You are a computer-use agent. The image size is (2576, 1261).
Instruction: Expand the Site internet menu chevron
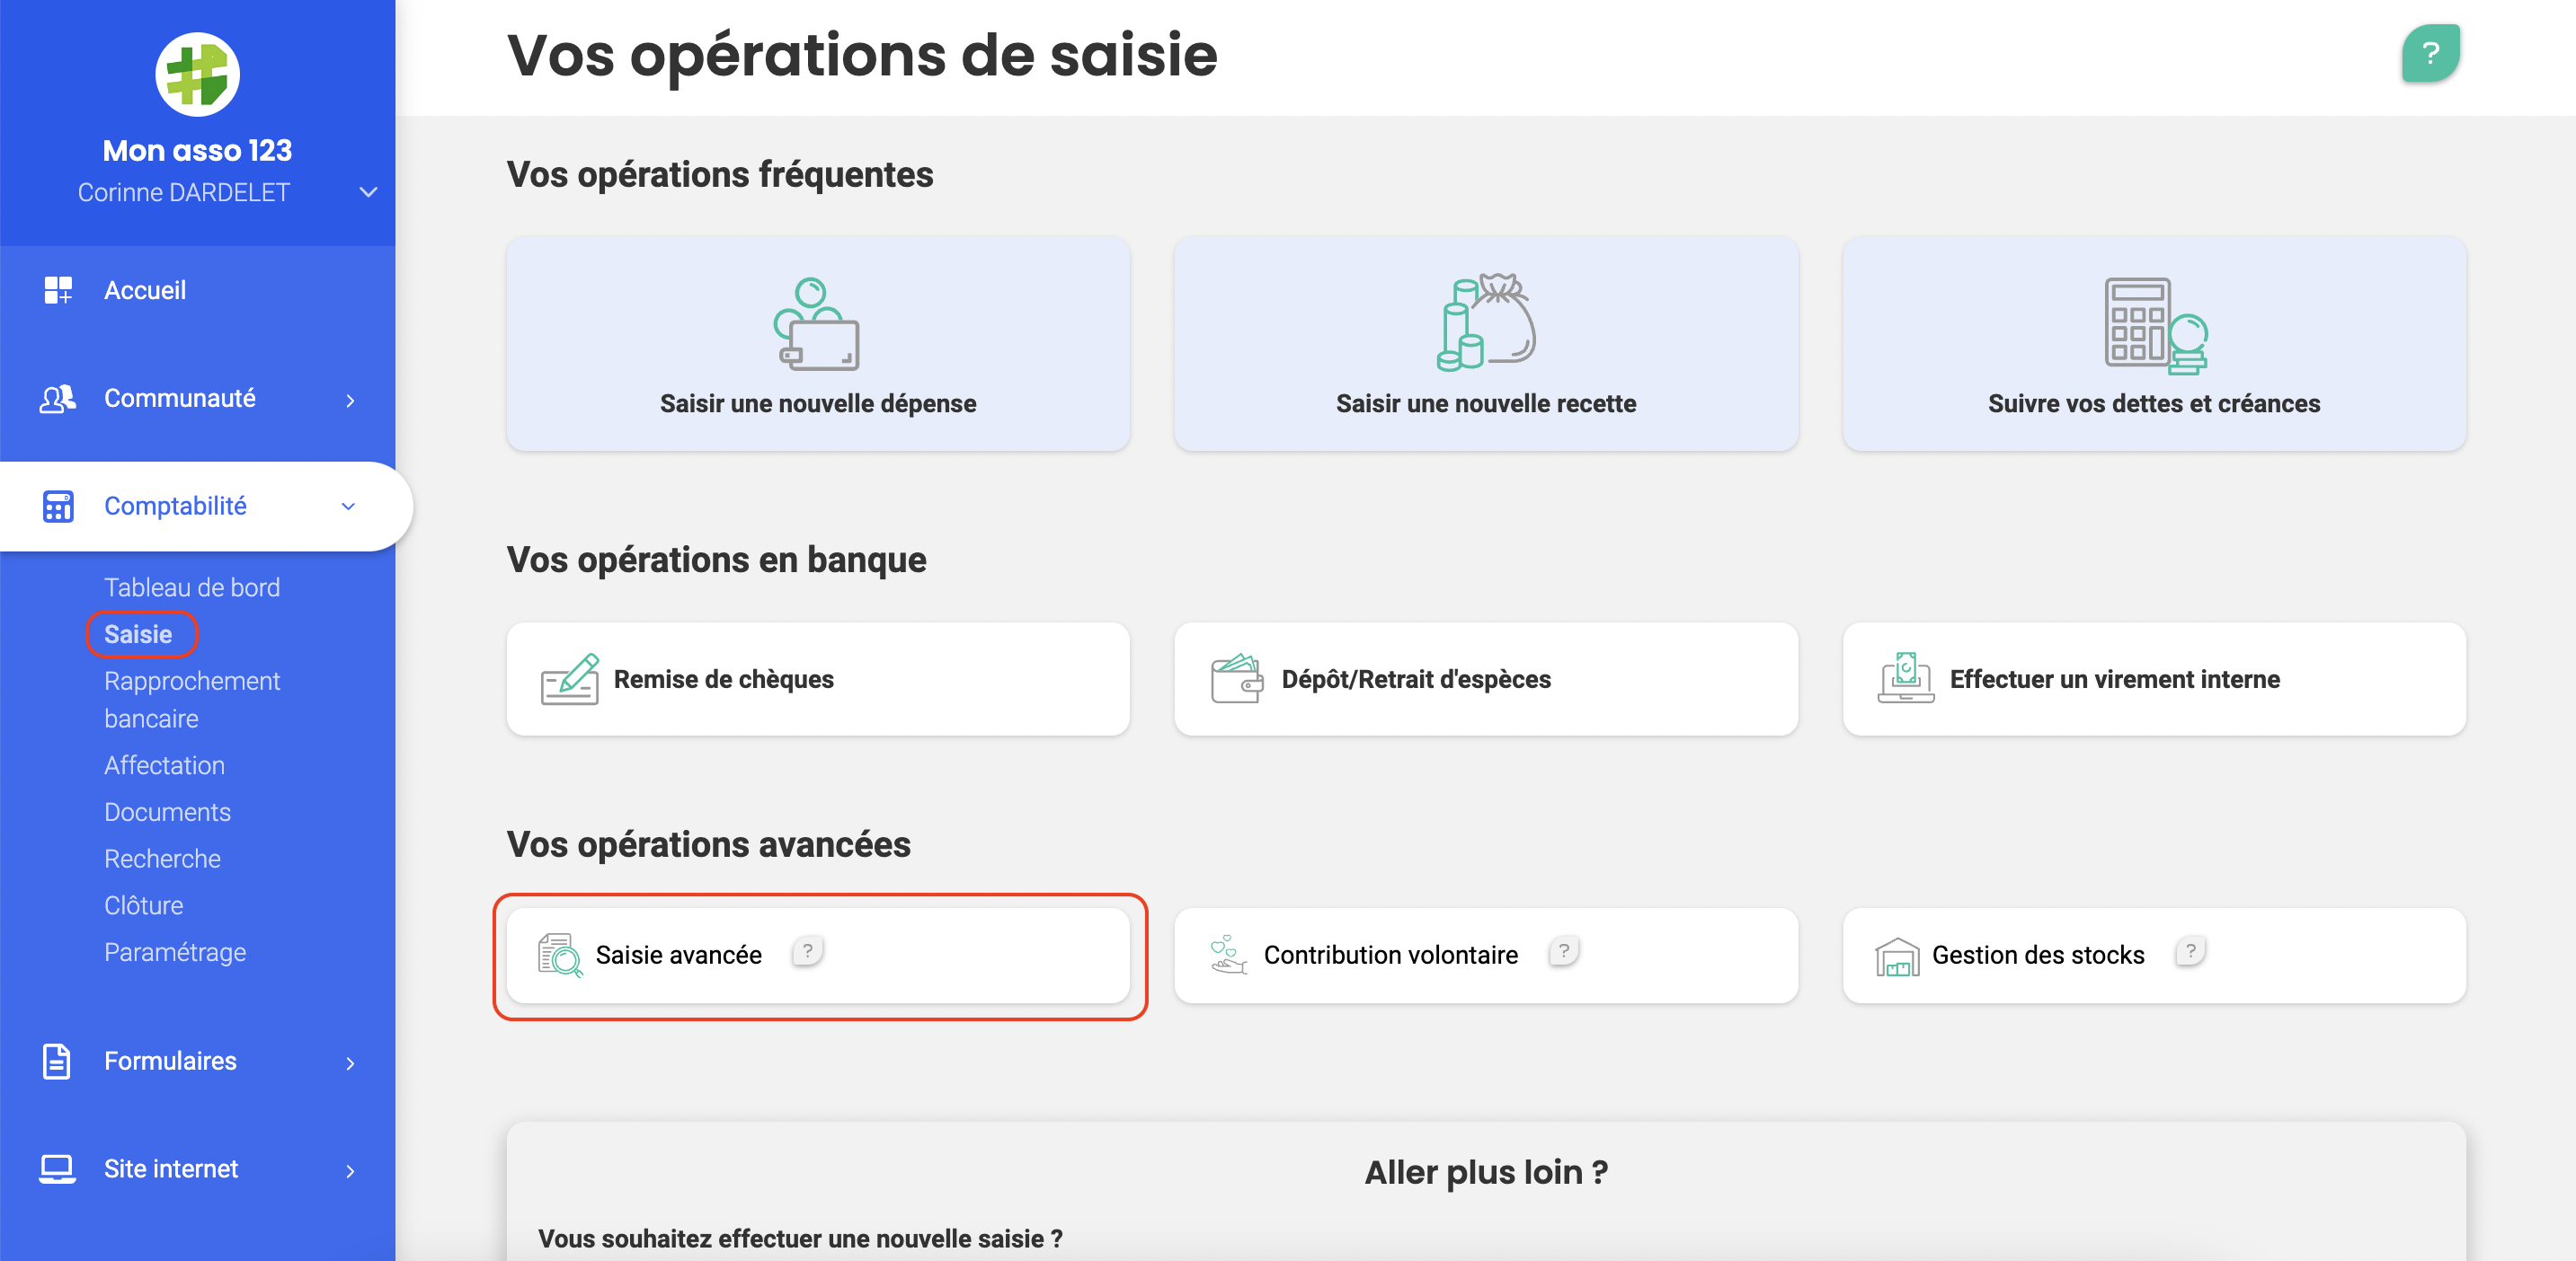pyautogui.click(x=350, y=1171)
